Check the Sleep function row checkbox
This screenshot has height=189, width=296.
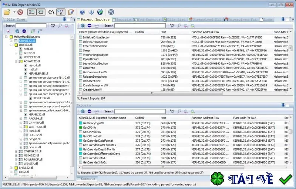[x=81, y=50]
